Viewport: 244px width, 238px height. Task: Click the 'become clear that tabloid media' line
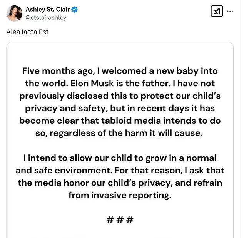click(120, 121)
